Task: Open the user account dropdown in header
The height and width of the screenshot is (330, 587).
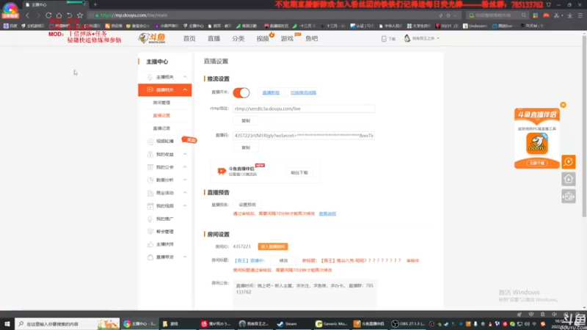Action: coord(421,38)
